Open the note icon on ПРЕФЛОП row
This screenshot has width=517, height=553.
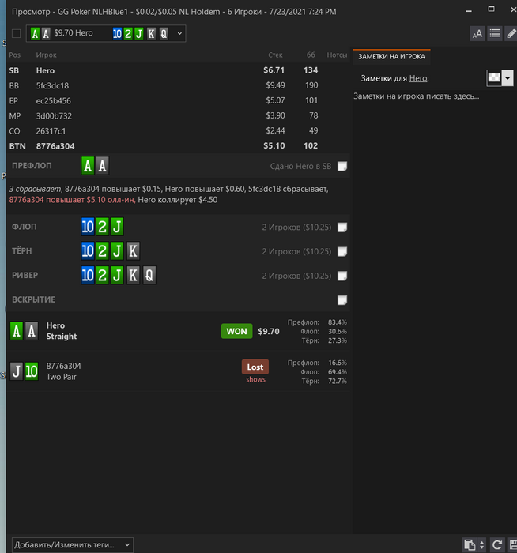pyautogui.click(x=342, y=166)
